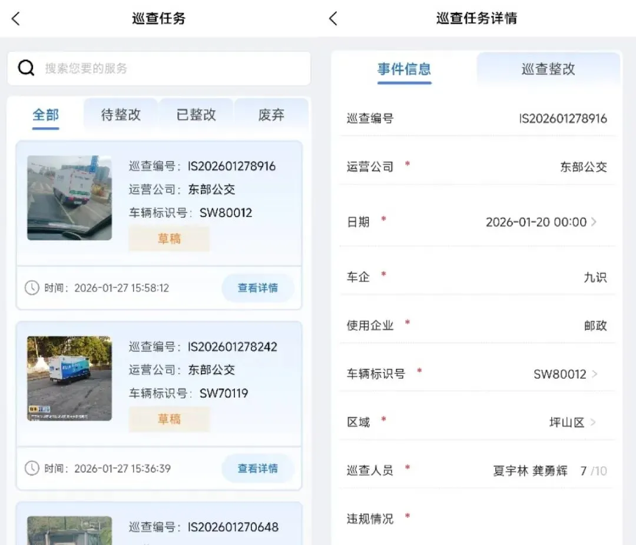Click the clock icon beside 2026-01-27 15:36:39
636x545 pixels.
[x=32, y=468]
